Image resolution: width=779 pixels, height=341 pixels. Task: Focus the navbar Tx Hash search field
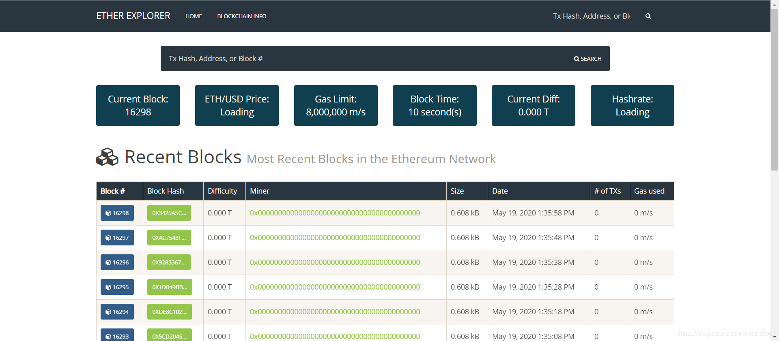[x=591, y=16]
